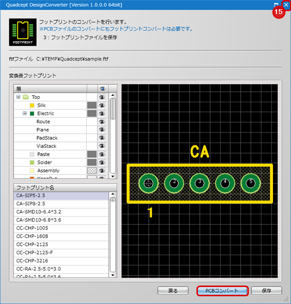Collapse the Top layer folder
Screen dimensions: 291x304
click(18, 97)
